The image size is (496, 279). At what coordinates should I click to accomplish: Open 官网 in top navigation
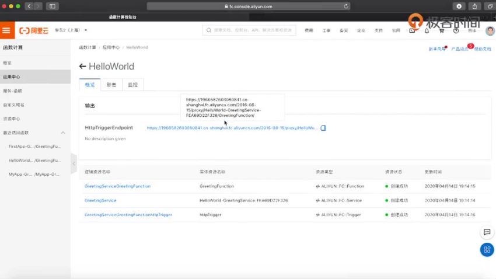pos(396,31)
